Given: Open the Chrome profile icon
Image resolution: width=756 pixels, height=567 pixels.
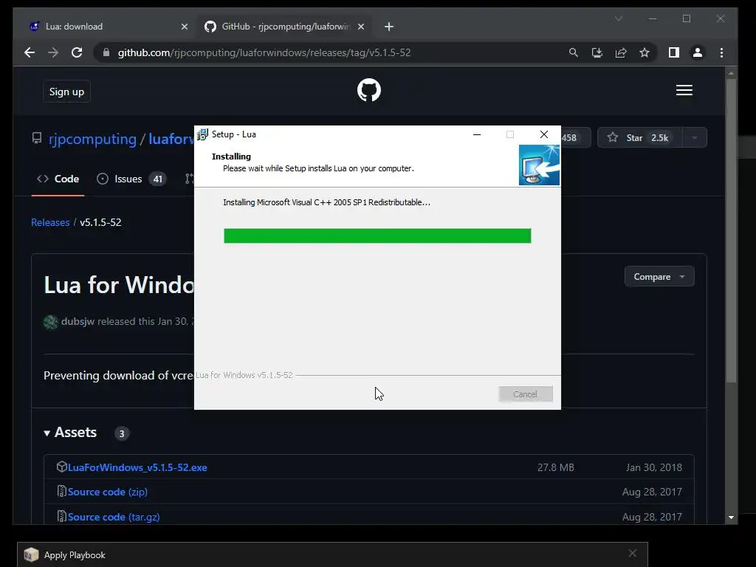Looking at the screenshot, I should click(x=698, y=52).
